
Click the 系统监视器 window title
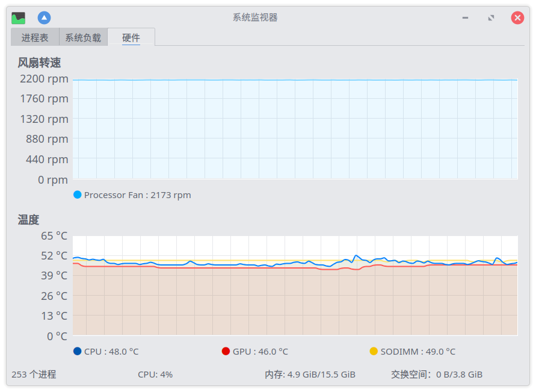pyautogui.click(x=255, y=17)
